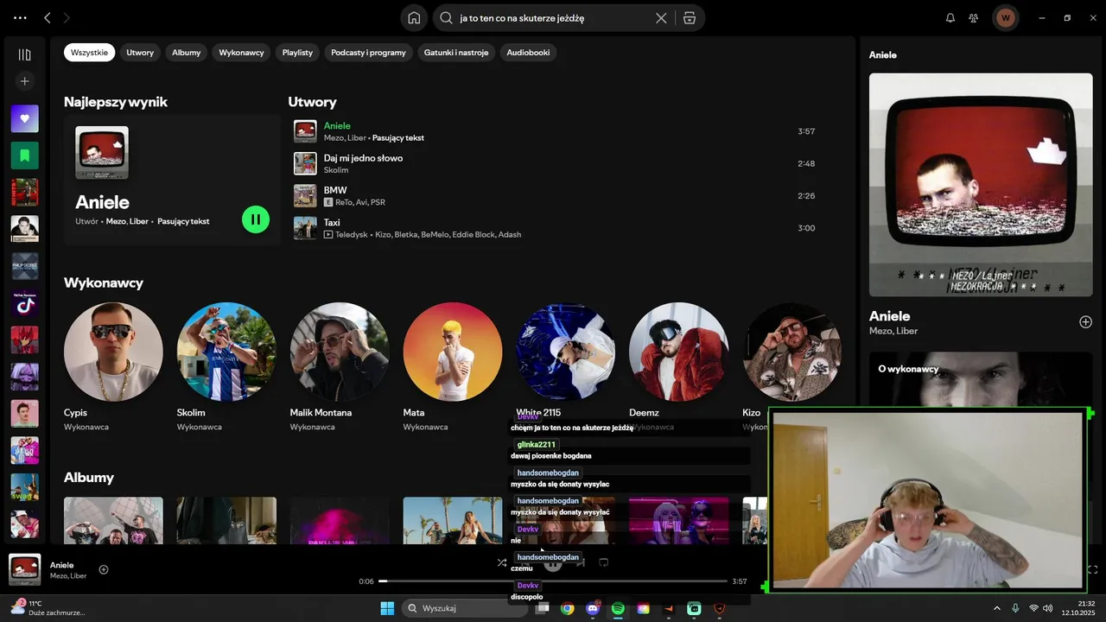The width and height of the screenshot is (1106, 622).
Task: Enter fullscreen with the corner icon
Action: point(1092,570)
